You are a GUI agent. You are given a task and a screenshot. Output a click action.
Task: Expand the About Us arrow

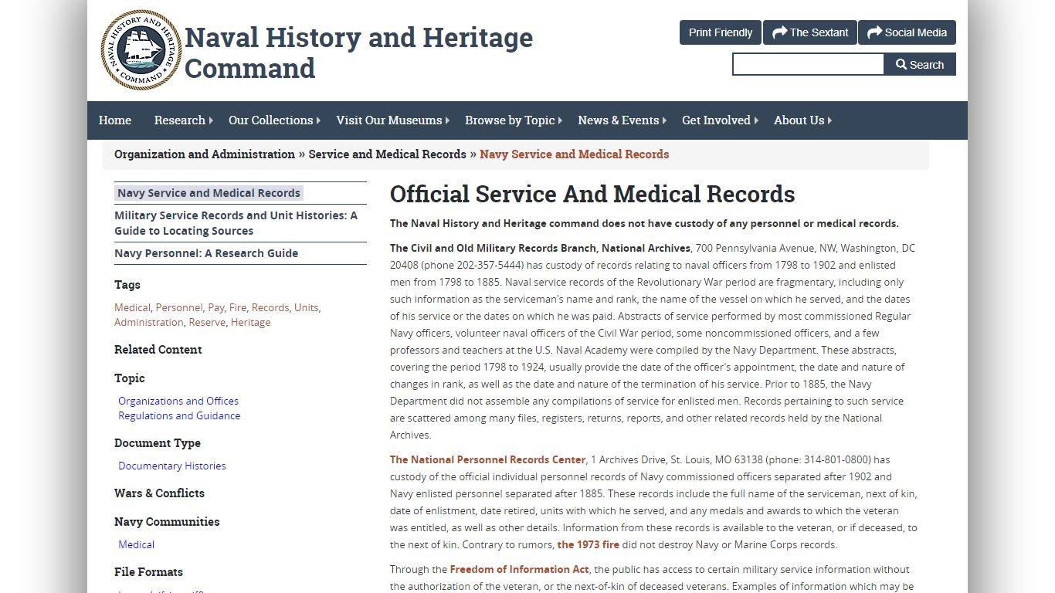click(x=829, y=120)
